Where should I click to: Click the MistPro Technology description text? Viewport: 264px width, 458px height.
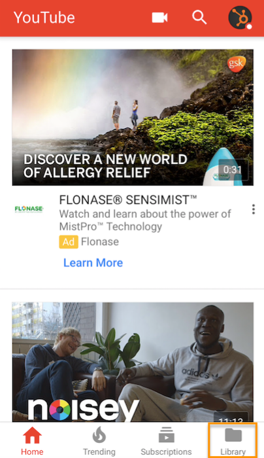[145, 220]
